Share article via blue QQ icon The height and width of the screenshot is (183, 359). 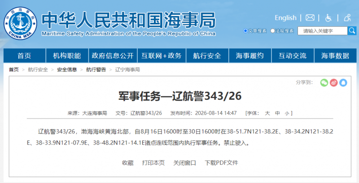[x=343, y=83]
